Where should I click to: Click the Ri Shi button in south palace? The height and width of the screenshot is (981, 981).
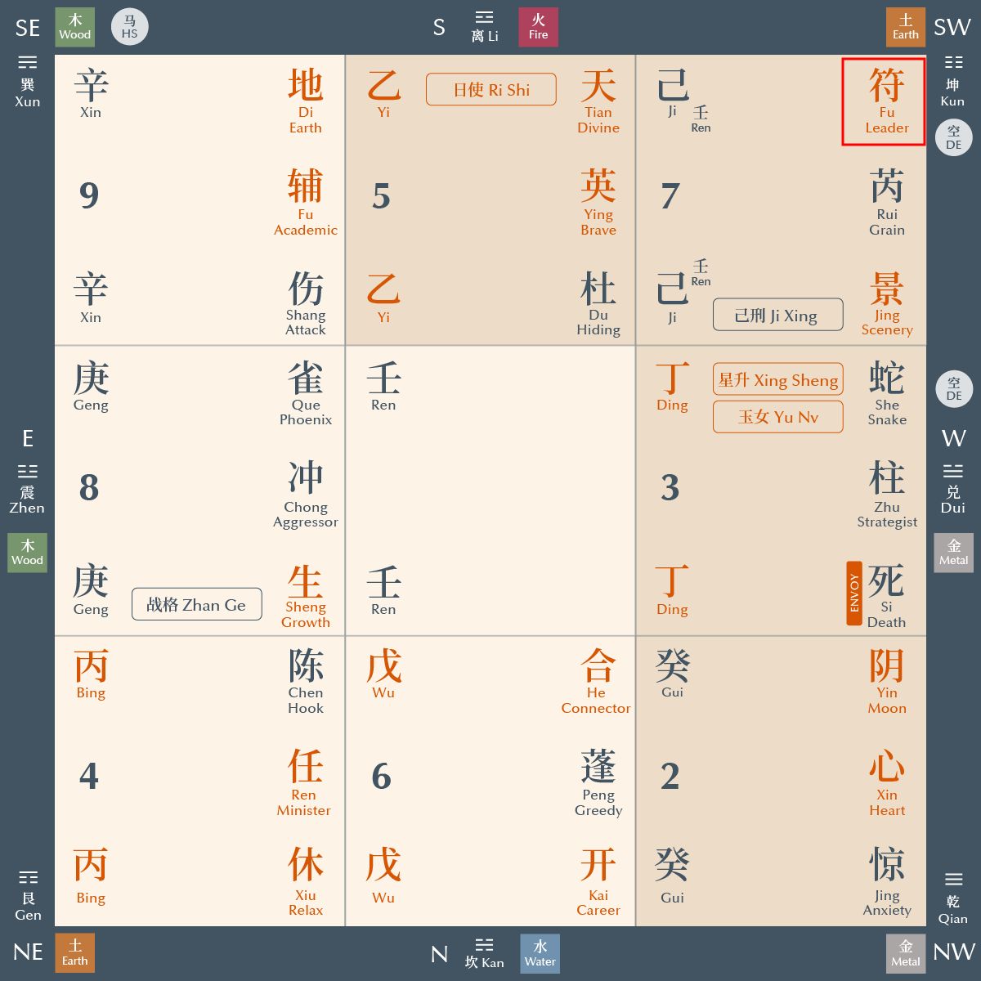tap(490, 90)
